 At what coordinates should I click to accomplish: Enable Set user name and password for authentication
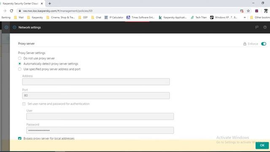coord(24,104)
